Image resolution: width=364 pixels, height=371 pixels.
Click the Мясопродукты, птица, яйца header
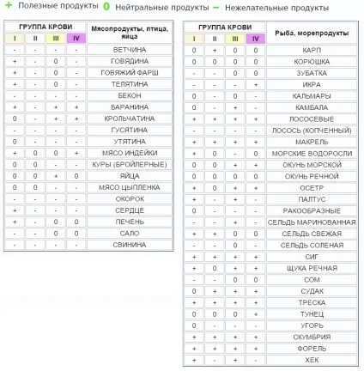click(x=130, y=33)
